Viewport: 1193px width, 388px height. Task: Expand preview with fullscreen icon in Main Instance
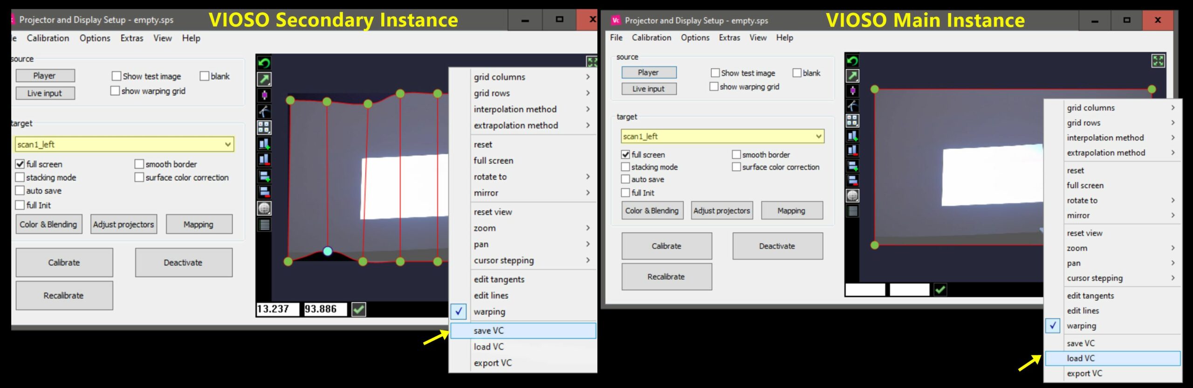1158,61
